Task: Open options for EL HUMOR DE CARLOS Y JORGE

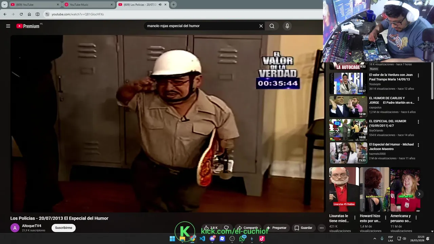Action: (418, 99)
